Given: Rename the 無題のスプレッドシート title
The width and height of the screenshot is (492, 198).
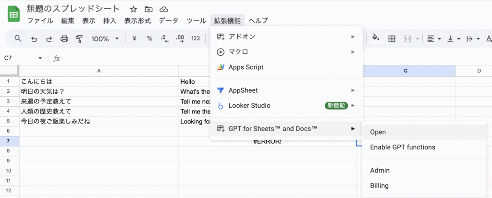Looking at the screenshot, I should pyautogui.click(x=73, y=9).
